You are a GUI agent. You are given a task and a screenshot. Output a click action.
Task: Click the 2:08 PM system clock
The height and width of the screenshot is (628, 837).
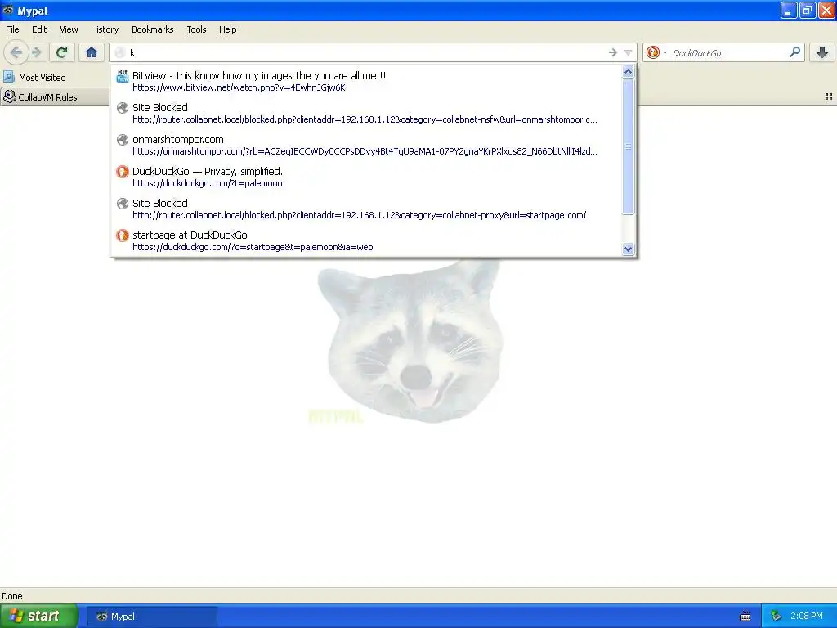click(x=806, y=617)
